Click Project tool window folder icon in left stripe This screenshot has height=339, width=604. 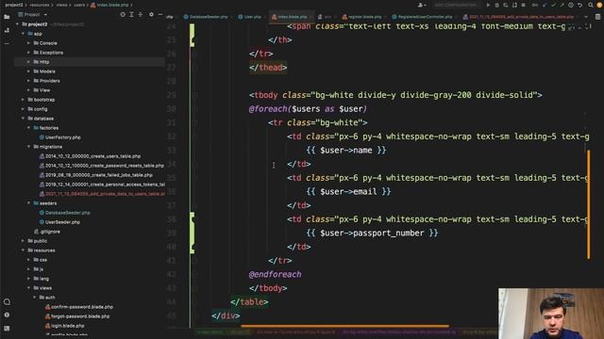7,17
